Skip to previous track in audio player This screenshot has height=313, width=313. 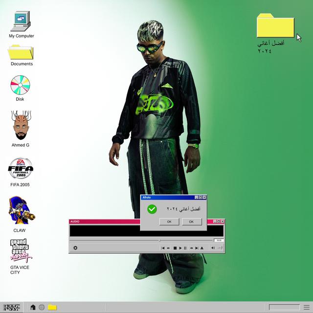[x=163, y=248]
